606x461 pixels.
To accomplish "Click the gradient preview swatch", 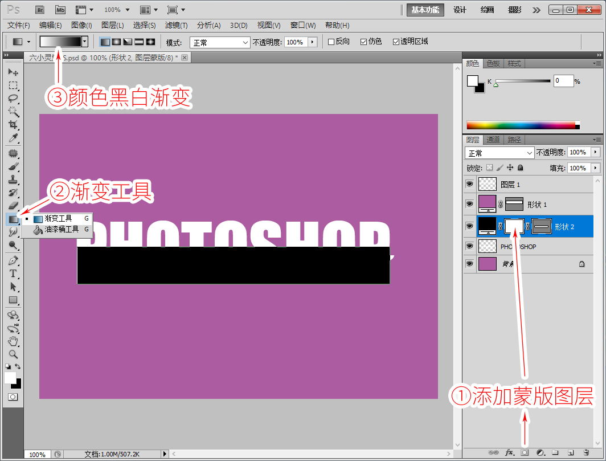I will coord(61,42).
